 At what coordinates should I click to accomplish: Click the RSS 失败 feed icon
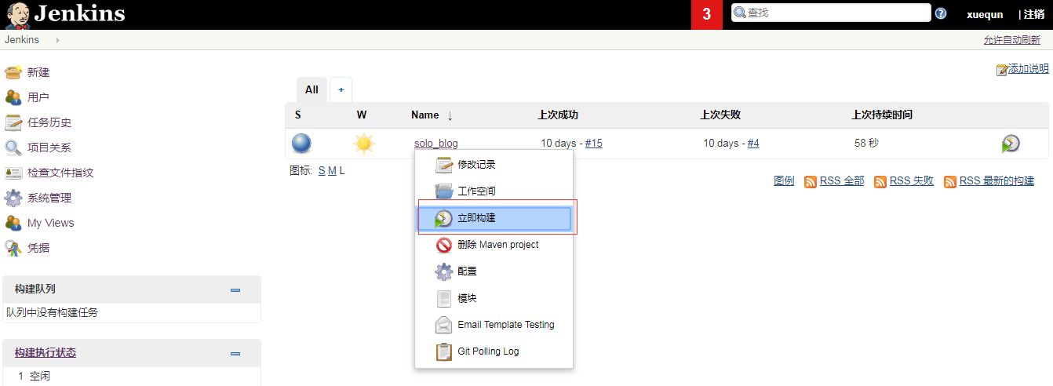880,181
